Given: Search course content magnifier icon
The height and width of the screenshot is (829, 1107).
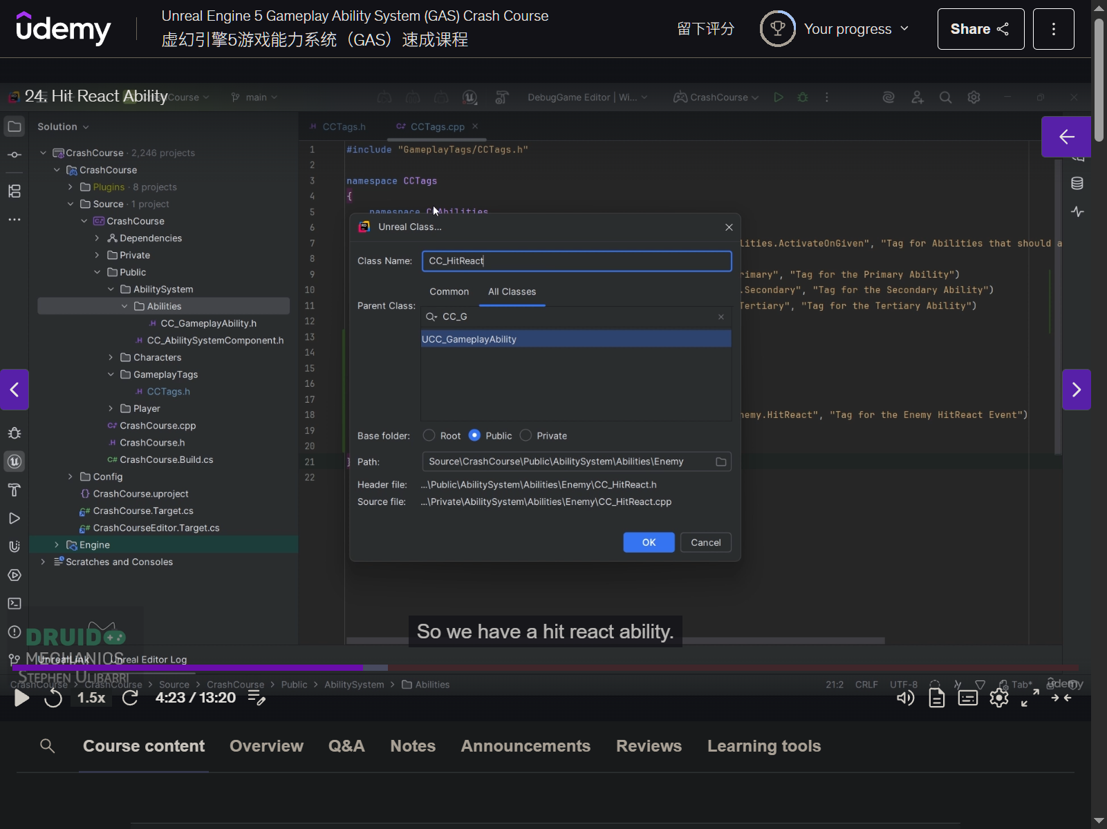Looking at the screenshot, I should pos(47,746).
